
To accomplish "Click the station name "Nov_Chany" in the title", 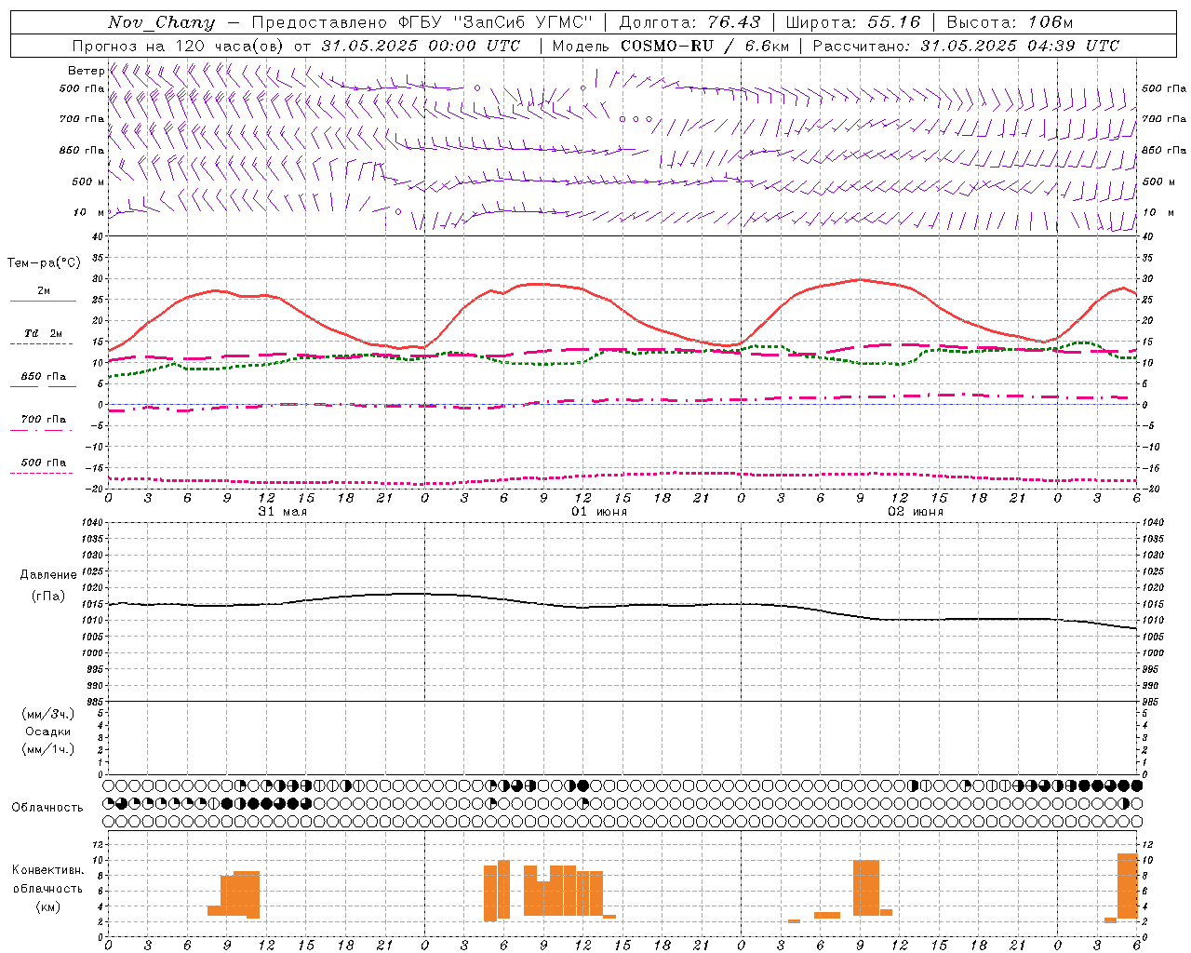I will [161, 22].
